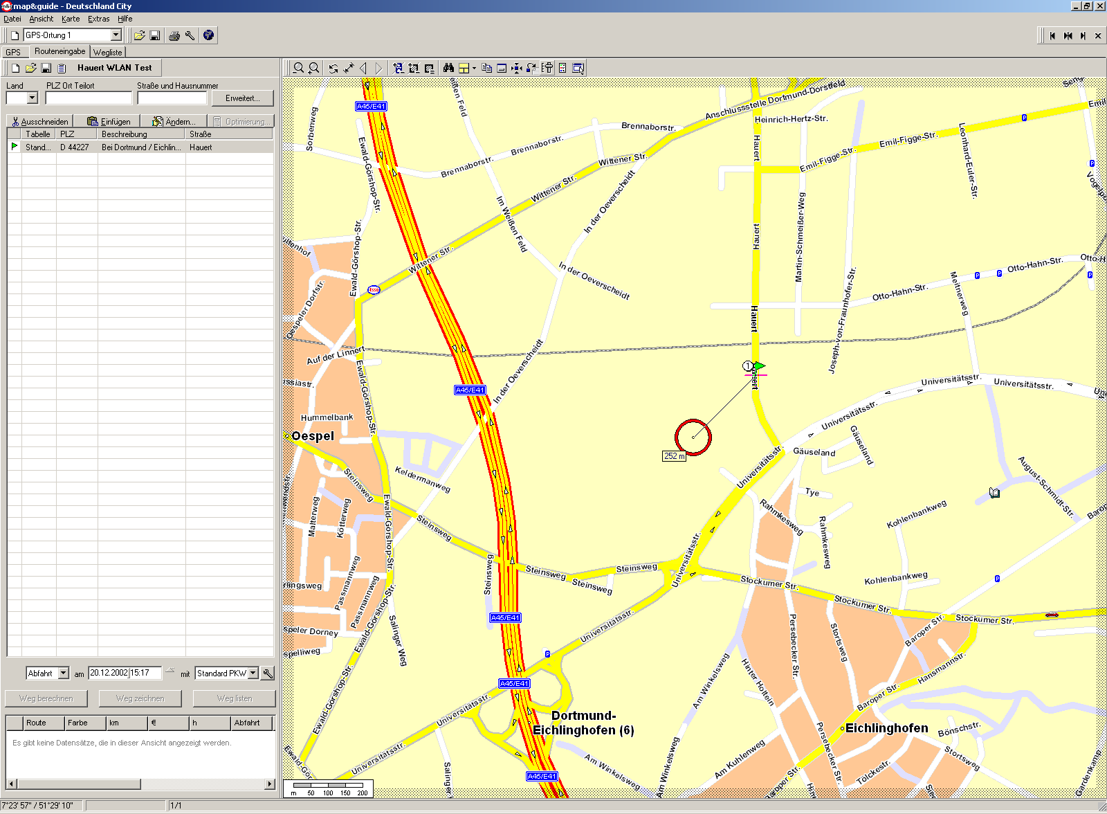
Task: Expand the GPS-Ortung 1 dropdown
Action: 116,35
